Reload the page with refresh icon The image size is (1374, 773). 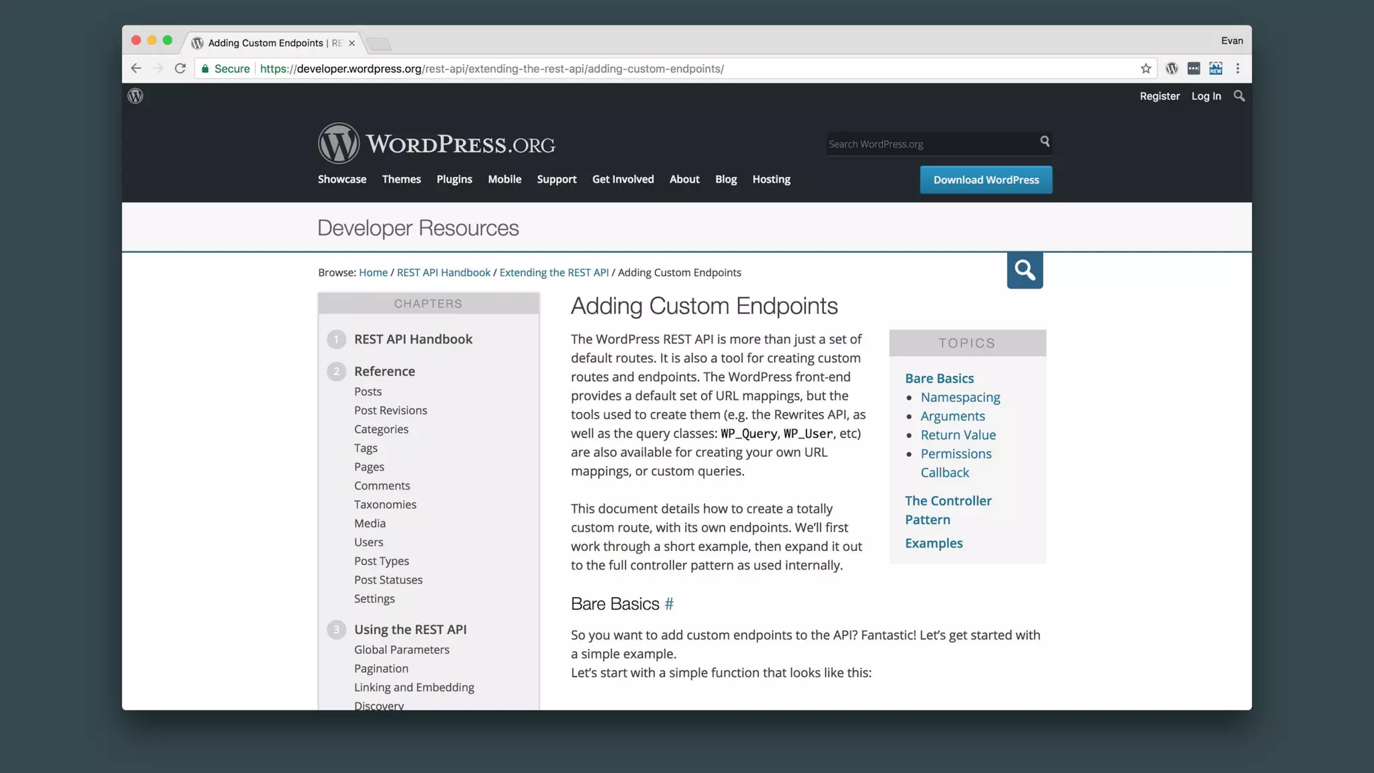coord(180,68)
